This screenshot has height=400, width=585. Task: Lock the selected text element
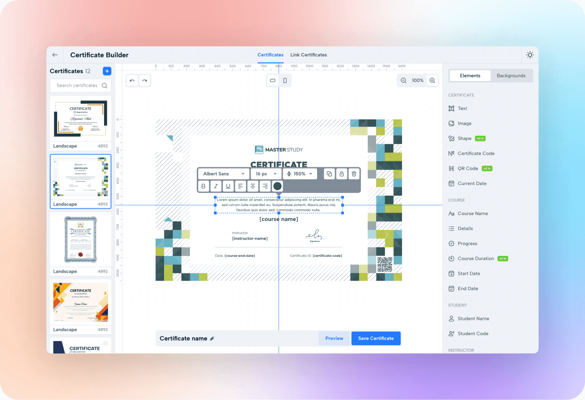[342, 174]
